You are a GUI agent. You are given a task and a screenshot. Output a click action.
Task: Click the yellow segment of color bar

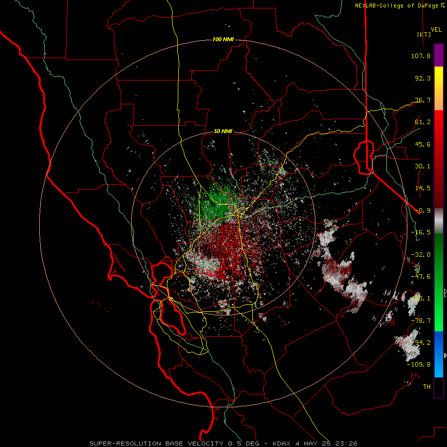[x=439, y=88]
